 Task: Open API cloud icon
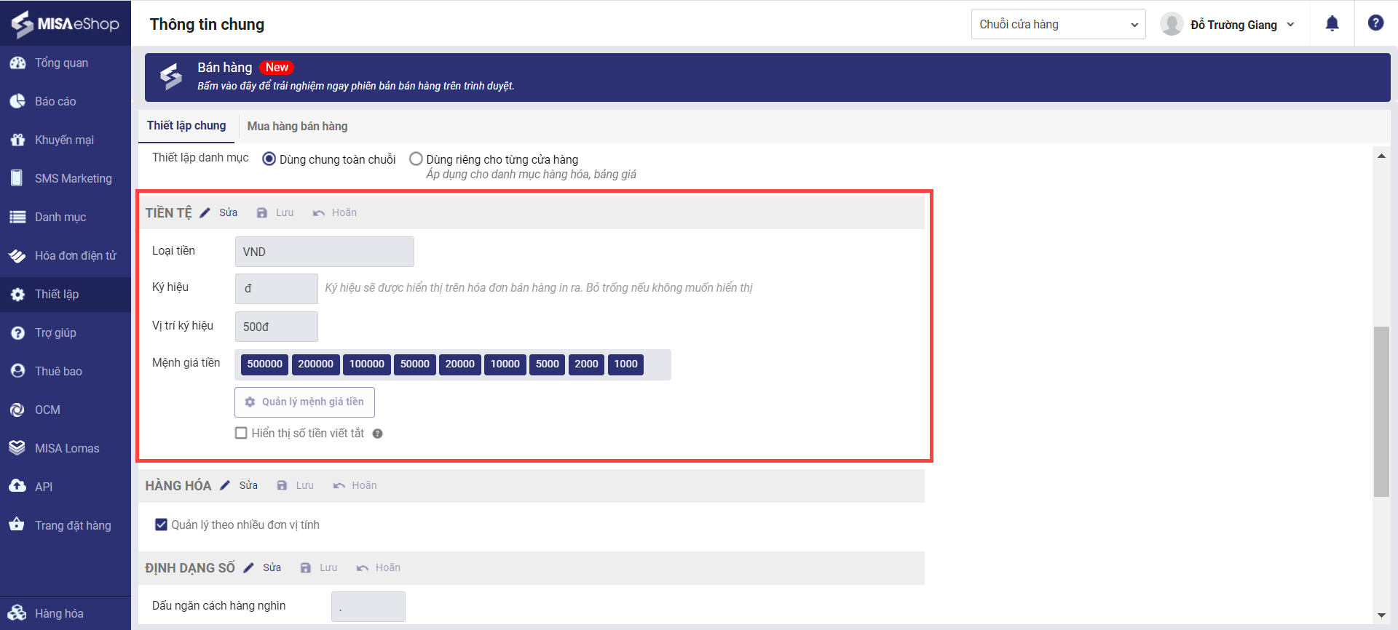[x=17, y=487]
